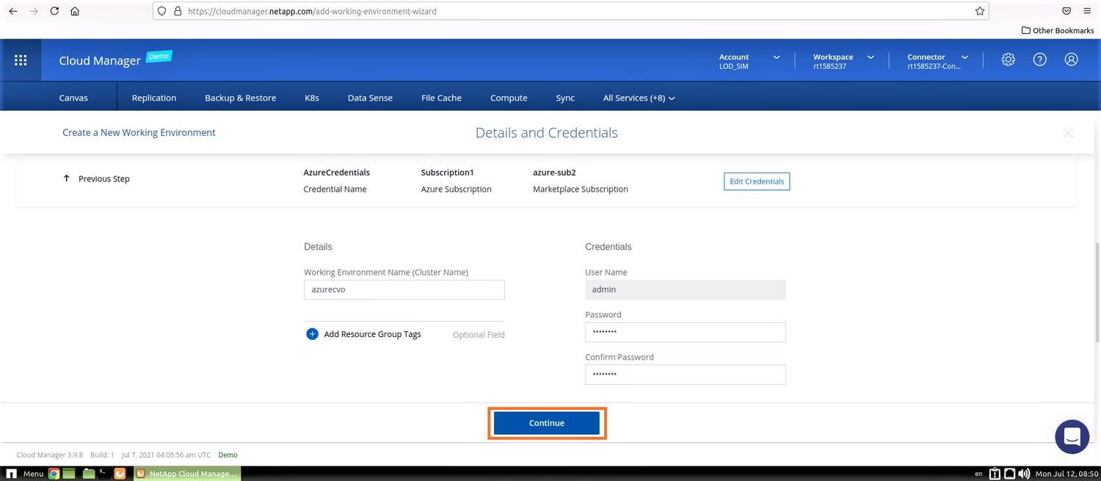The width and height of the screenshot is (1101, 481).
Task: Open the user profile icon
Action: click(x=1071, y=60)
